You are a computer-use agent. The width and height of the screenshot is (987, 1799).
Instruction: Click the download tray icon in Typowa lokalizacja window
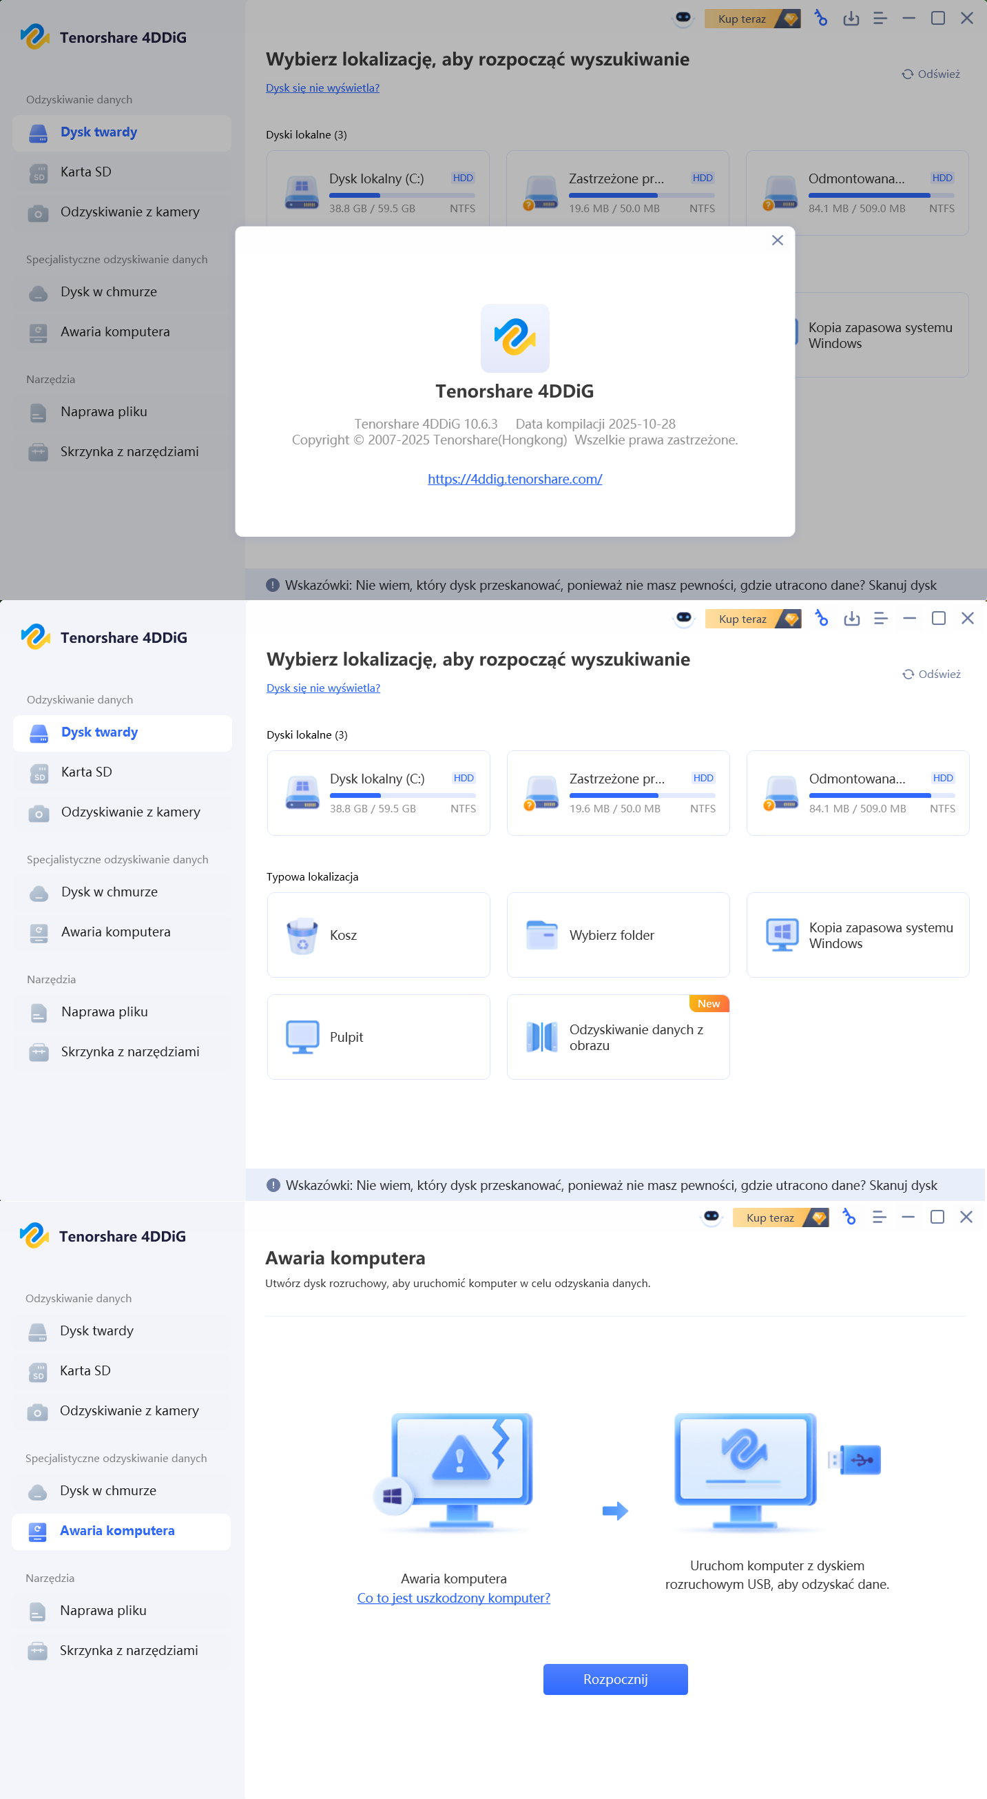click(x=851, y=618)
